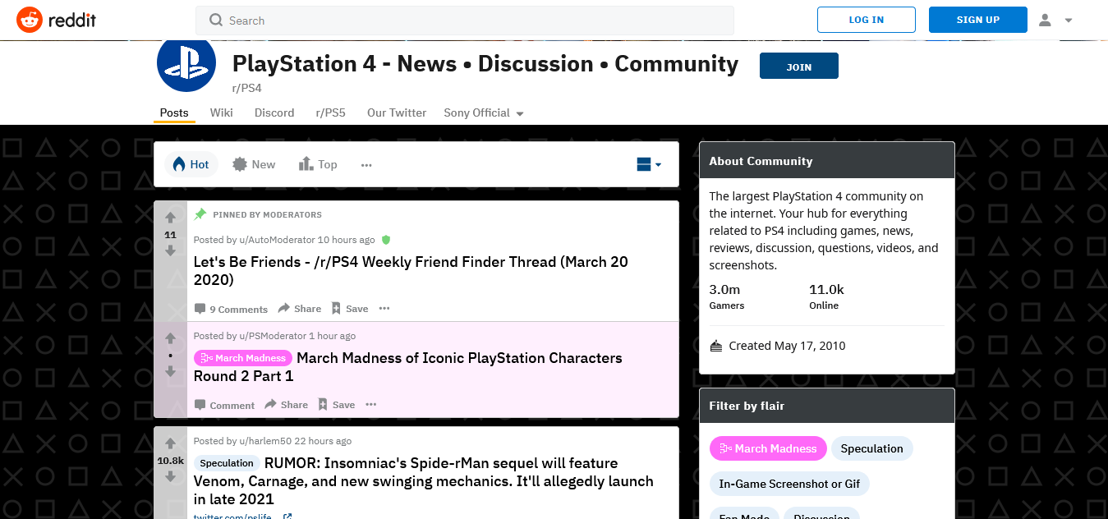
Task: Save the March Madness Round 2 post
Action: pos(337,405)
